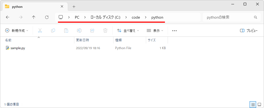Add a new tab with plus button
Screen dimensions: 264x108
click(74, 7)
